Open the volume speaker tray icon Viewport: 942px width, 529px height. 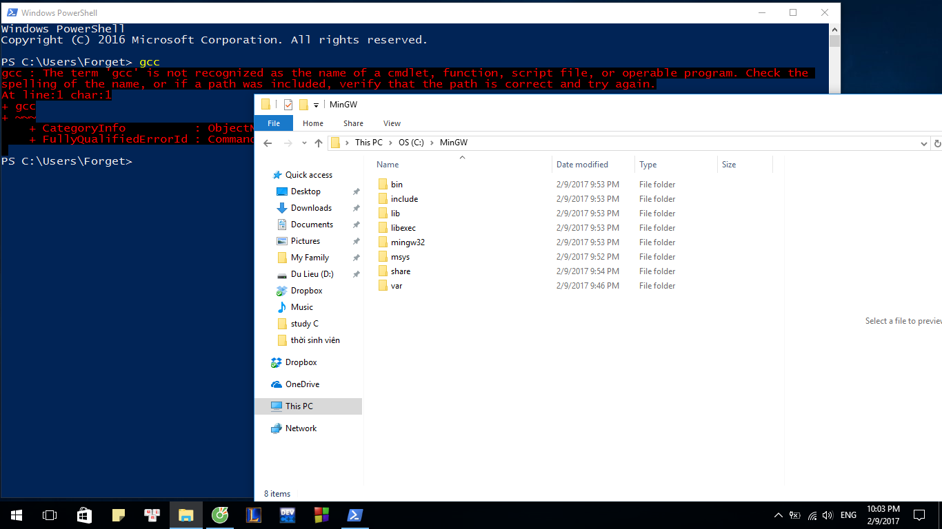828,515
